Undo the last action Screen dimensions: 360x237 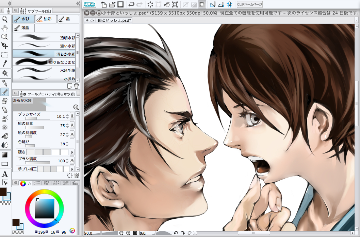[131, 4]
